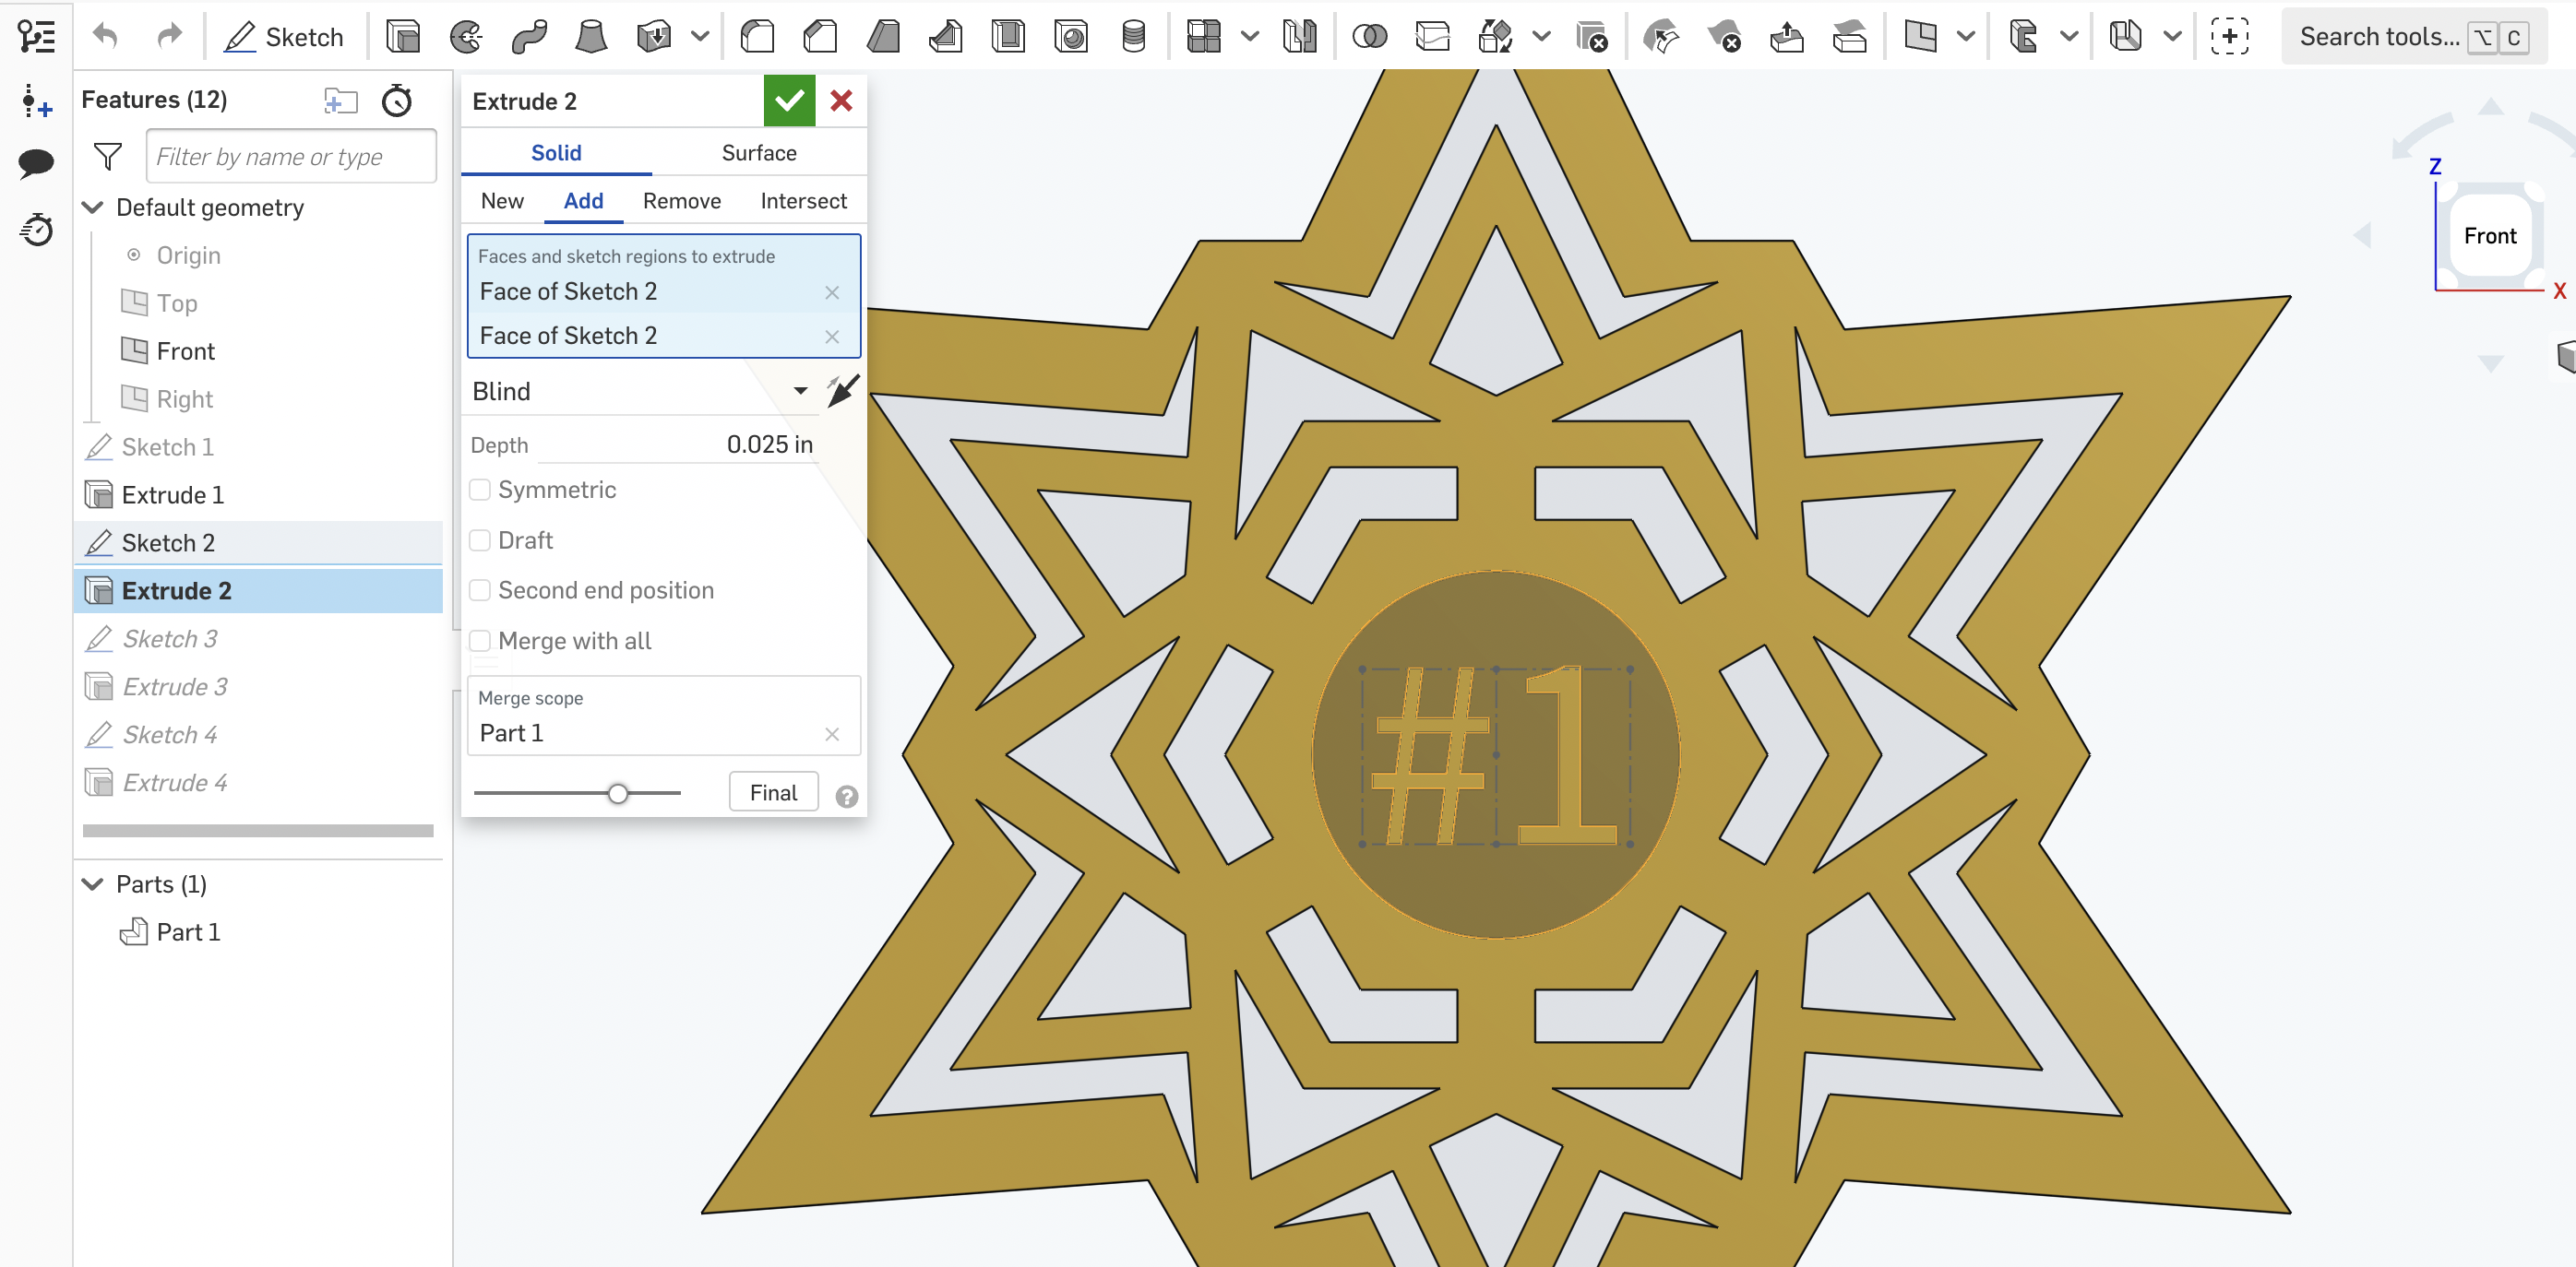Viewport: 2576px width, 1267px height.
Task: Open the Comments panel in left sidebar
Action: (x=36, y=164)
